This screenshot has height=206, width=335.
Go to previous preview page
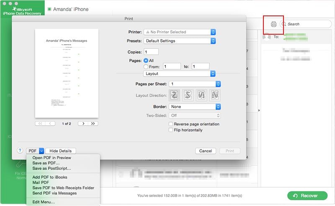click(x=50, y=123)
